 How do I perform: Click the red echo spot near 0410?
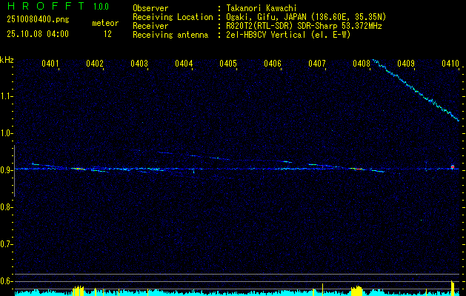click(453, 166)
